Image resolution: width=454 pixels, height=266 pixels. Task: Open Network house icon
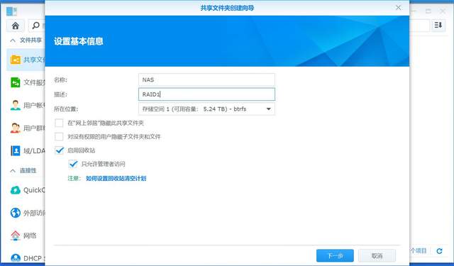16,235
